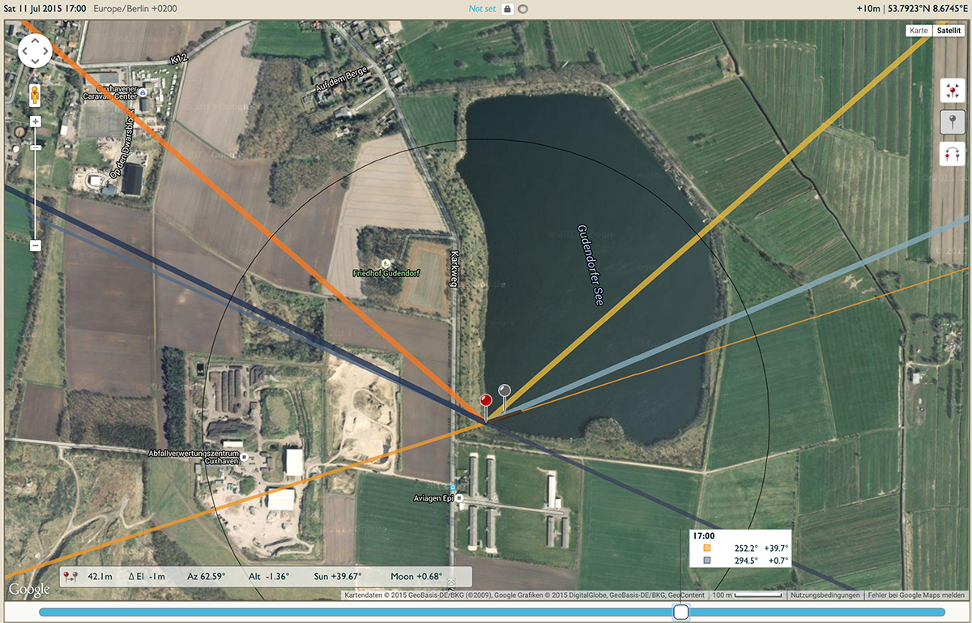Toggle the lock icon next to Not set

click(507, 9)
